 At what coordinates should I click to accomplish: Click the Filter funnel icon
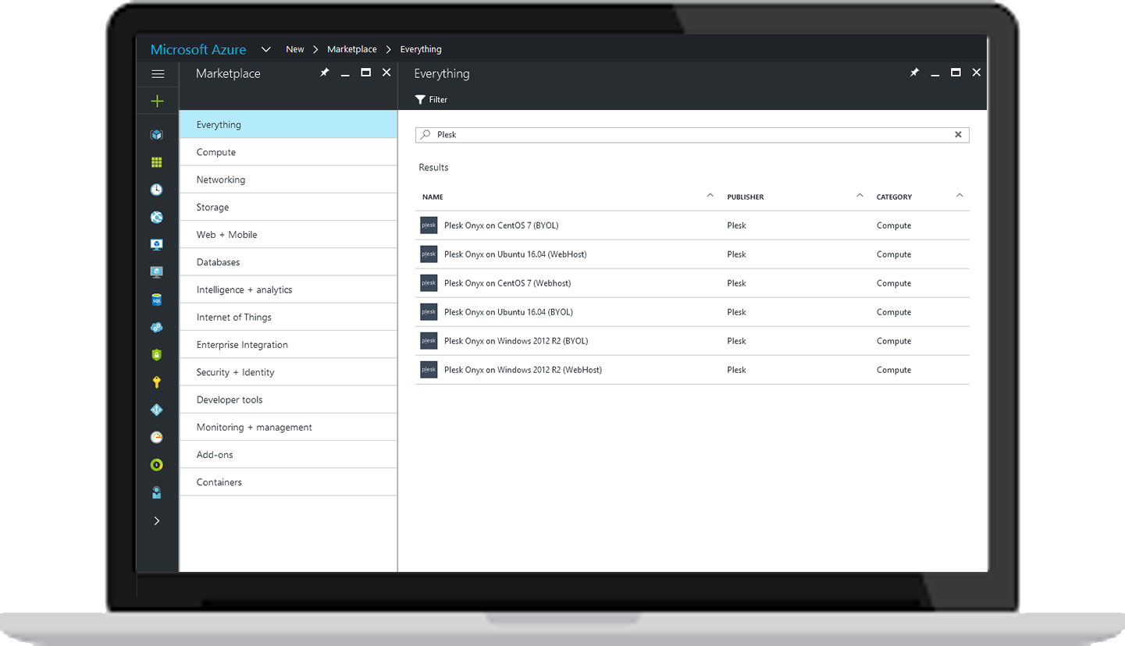click(420, 100)
